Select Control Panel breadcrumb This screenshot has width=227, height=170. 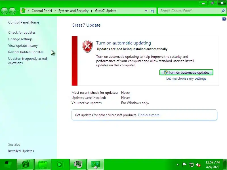pos(42,11)
